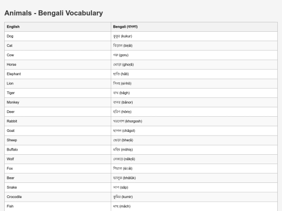Select the sinho Lion translation
The image size is (282, 211).
click(194, 83)
